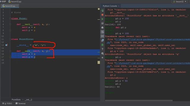The image size is (190, 106).
Task: Open the Terminal tool window
Action: pyautogui.click(x=20, y=103)
